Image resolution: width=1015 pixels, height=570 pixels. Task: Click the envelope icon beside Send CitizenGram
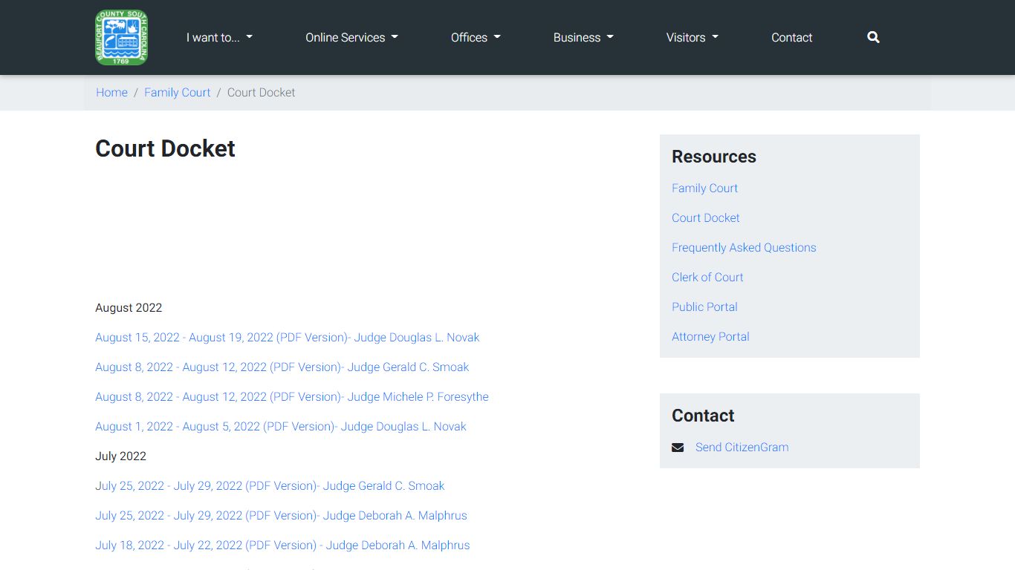[678, 448]
